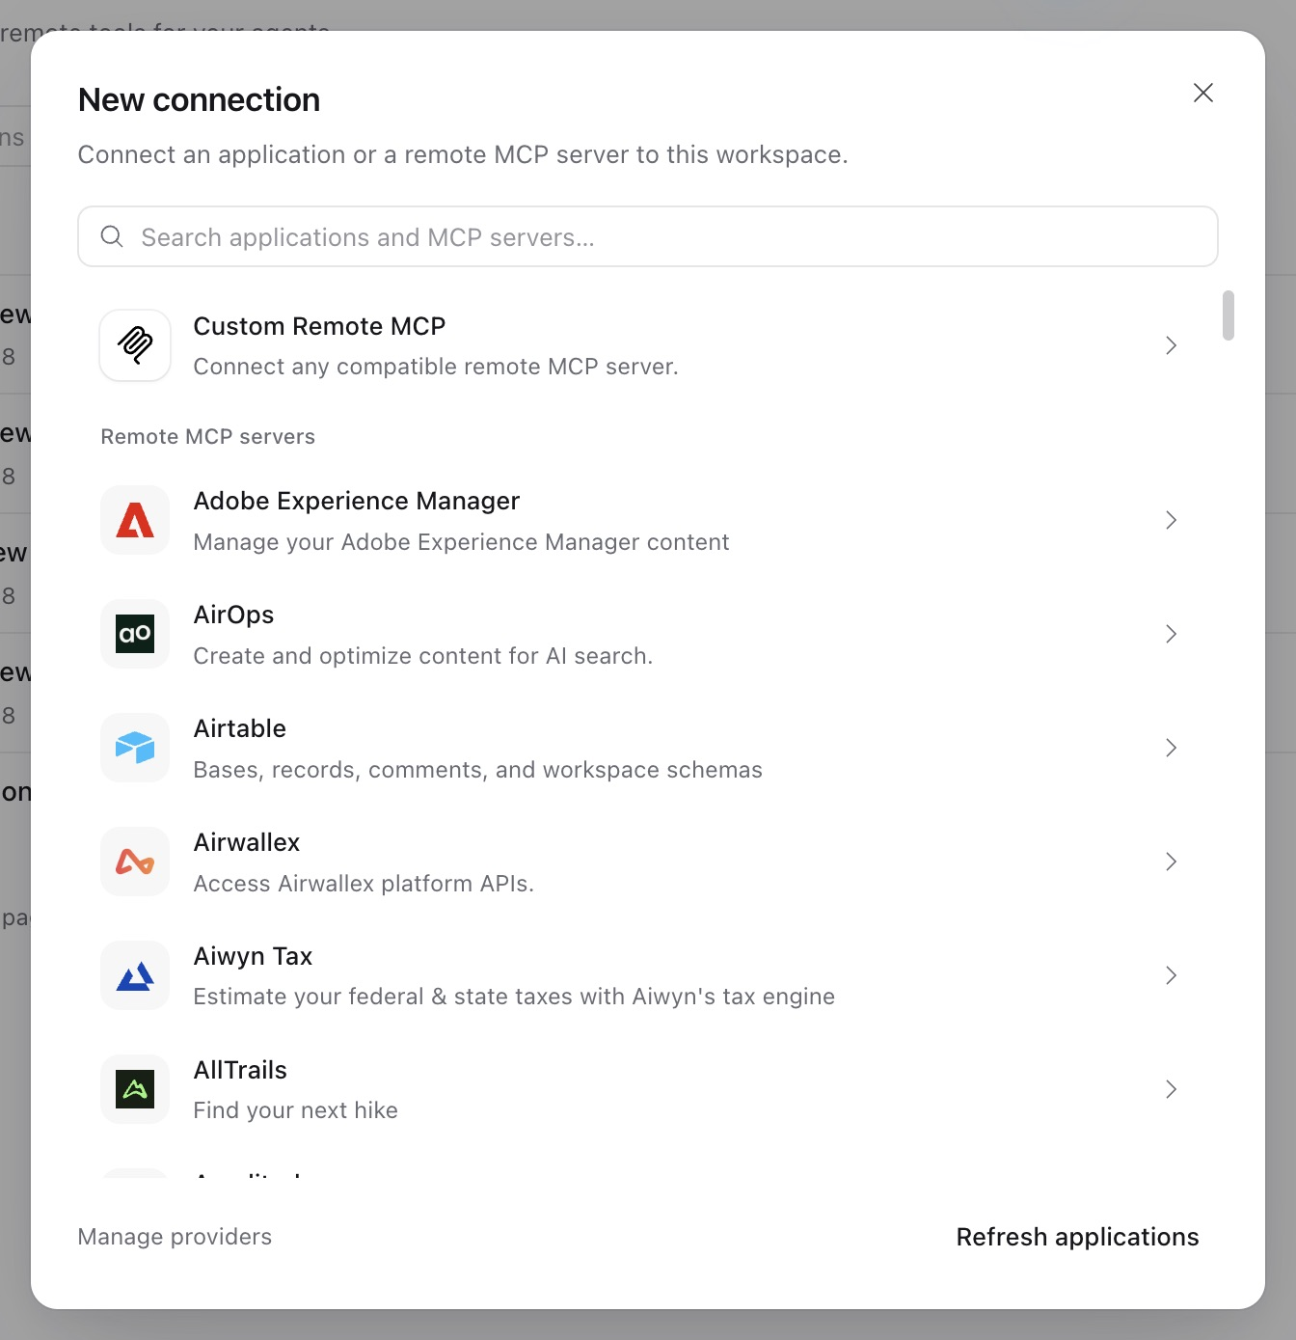
Task: Focus the Search applications and MCP servers field
Action: [x=648, y=236]
